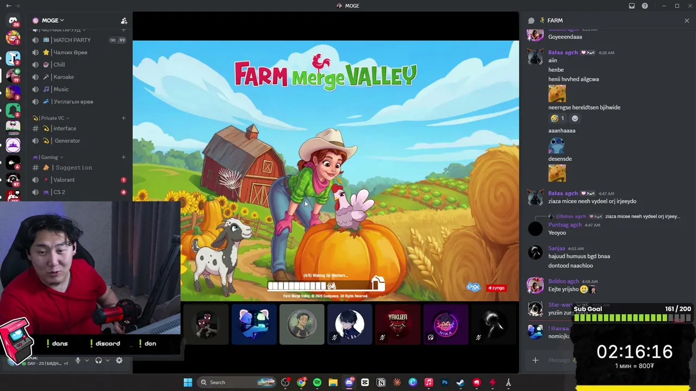Viewport: 696px width, 391px height.
Task: Click 'ziaza micee neeh vydeel orj irjeeydo' message
Action: [592, 201]
